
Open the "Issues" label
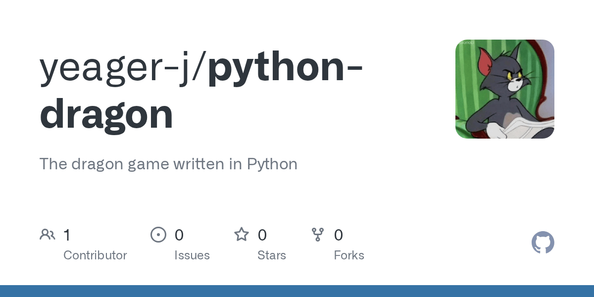point(192,255)
